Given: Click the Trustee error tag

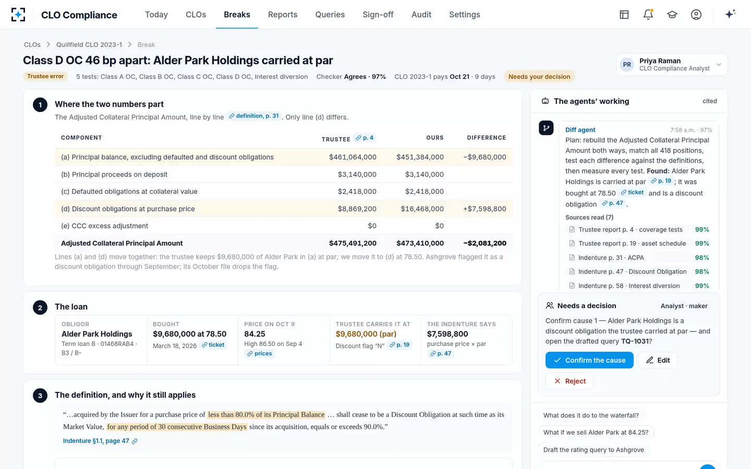Looking at the screenshot, I should pos(45,77).
